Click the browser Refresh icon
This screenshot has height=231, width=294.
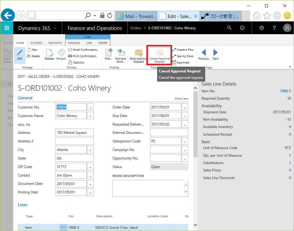[110, 15]
